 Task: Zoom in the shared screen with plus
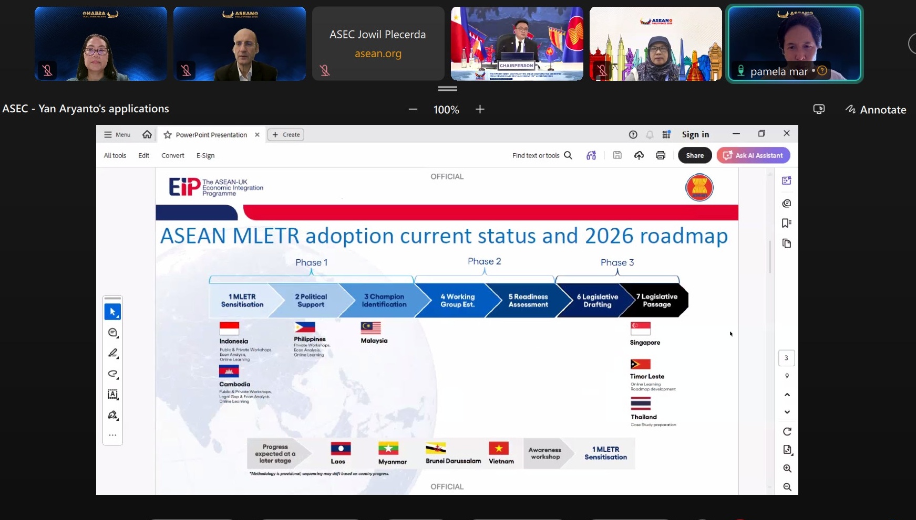pos(480,109)
